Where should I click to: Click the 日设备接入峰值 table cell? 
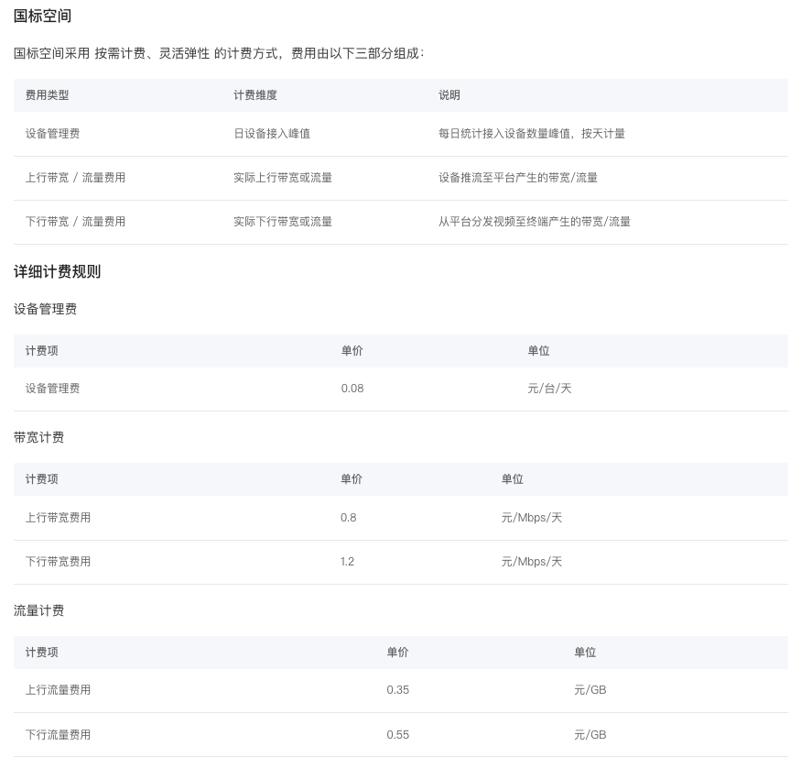point(271,134)
